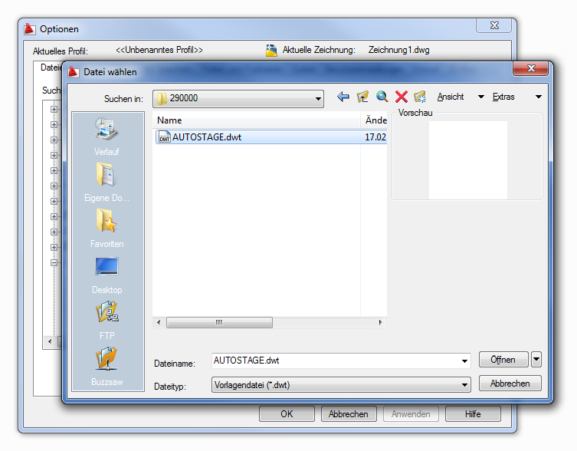Screen dimensions: 577x451
Task: Open the Dateityp dropdown list
Action: pyautogui.click(x=464, y=385)
